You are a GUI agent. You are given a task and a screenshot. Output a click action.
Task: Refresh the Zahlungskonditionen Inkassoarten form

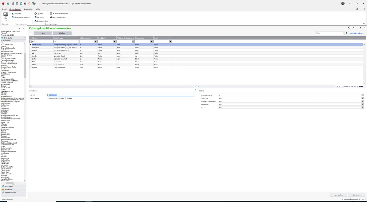(x=349, y=28)
